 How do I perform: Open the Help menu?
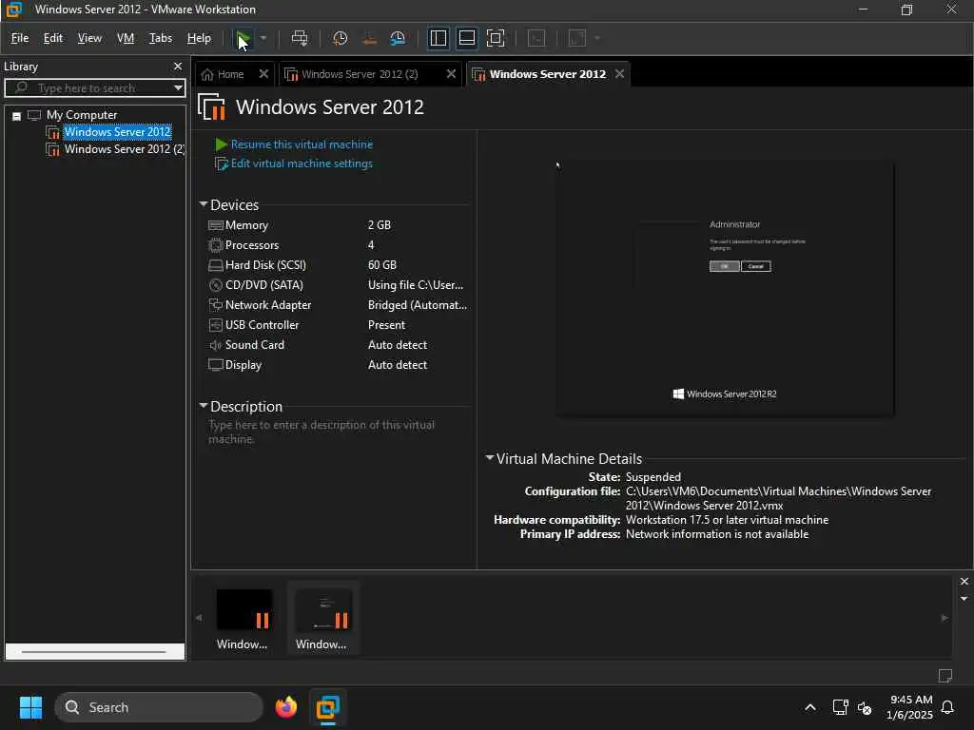(x=199, y=38)
